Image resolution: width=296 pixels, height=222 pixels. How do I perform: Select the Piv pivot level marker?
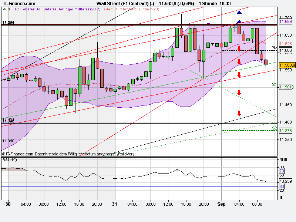tap(274, 47)
